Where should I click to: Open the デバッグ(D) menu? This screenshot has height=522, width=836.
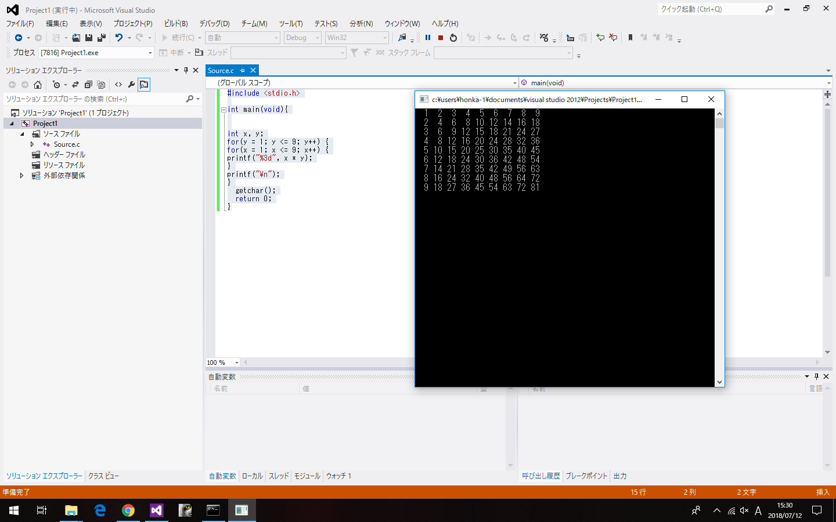tap(215, 24)
